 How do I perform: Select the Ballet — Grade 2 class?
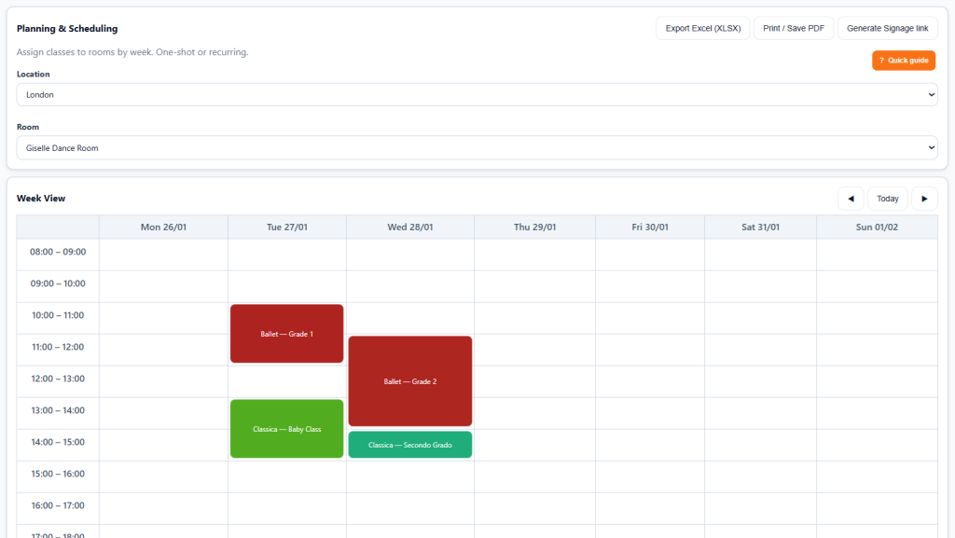coord(409,380)
